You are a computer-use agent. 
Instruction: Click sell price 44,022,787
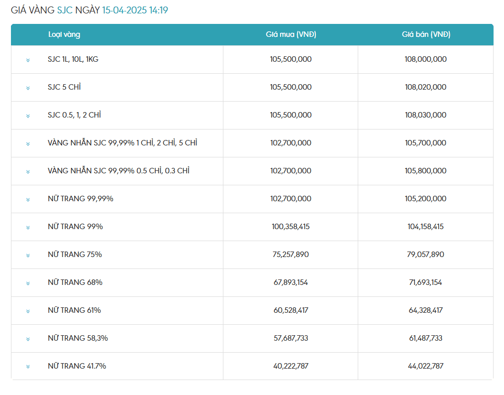[x=425, y=366]
